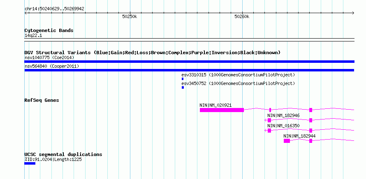Select the nsv1040775 blue gain bar
Image resolution: width=366 pixels, height=179 pixels.
pyautogui.click(x=189, y=62)
